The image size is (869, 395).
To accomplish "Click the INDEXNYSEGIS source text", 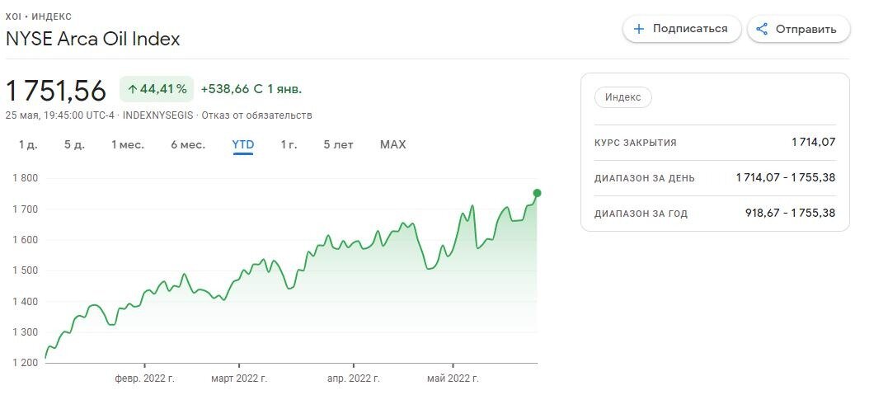I will point(158,115).
